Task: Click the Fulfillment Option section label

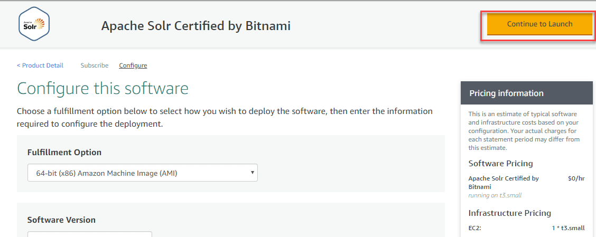Action: (x=64, y=152)
